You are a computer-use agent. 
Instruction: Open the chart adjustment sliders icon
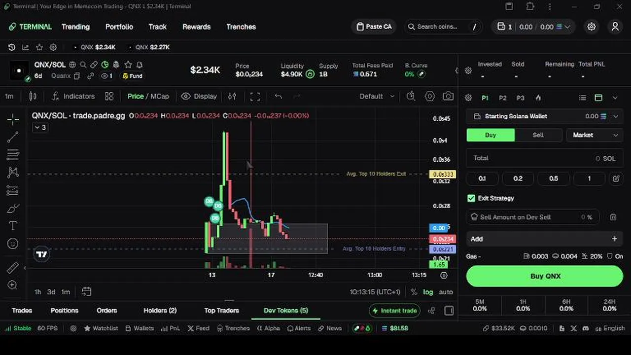pos(232,96)
